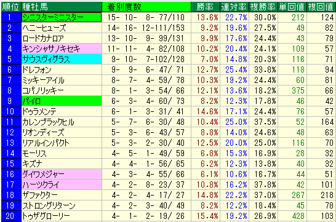
Task: Select the cyan サウスヴィグラス cell
Action: [x=62, y=59]
